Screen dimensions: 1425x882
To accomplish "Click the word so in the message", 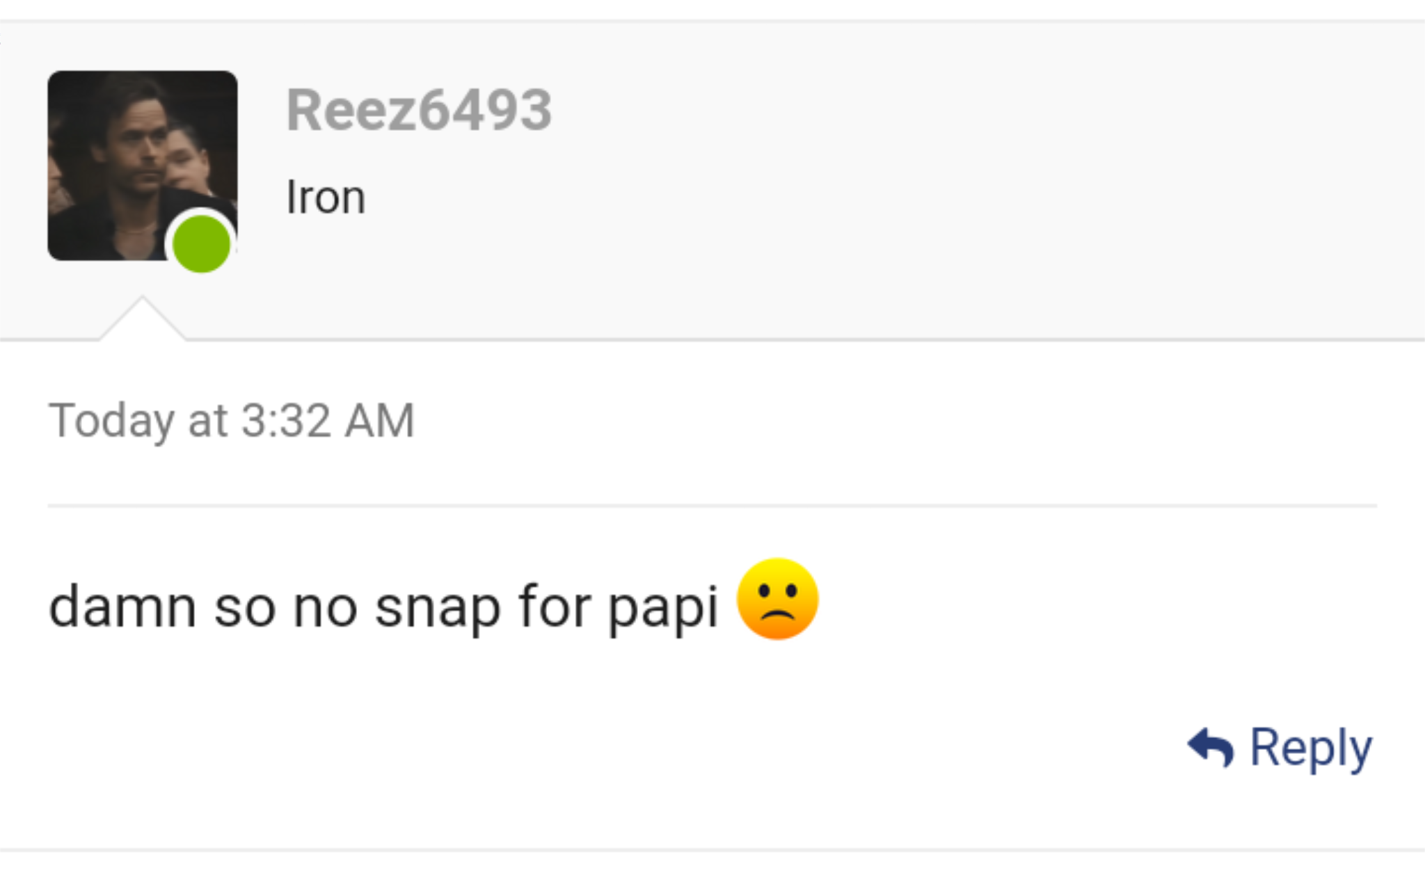I will click(x=244, y=607).
